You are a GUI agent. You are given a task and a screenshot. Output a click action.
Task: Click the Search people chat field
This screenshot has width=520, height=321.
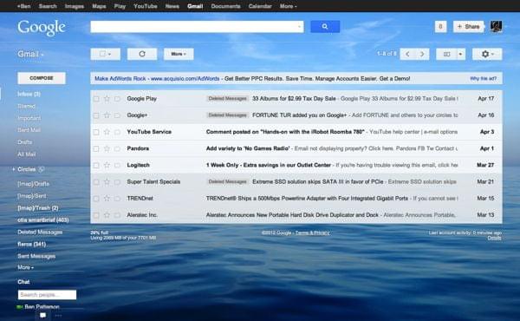point(47,294)
